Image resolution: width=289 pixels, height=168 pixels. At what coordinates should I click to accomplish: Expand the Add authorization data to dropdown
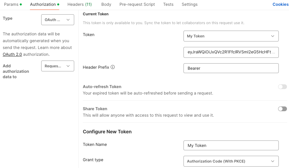(58, 66)
